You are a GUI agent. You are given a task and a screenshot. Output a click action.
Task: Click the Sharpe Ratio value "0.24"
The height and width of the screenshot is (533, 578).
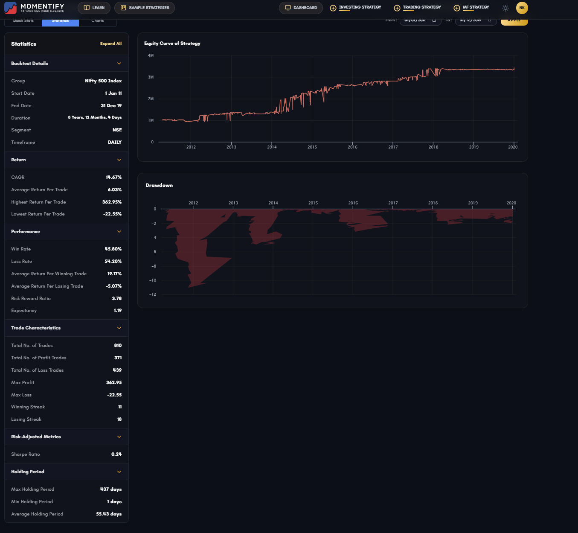(x=116, y=454)
